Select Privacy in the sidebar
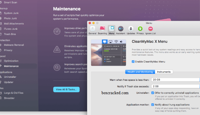This screenshot has width=200, height=115. coord(8,50)
